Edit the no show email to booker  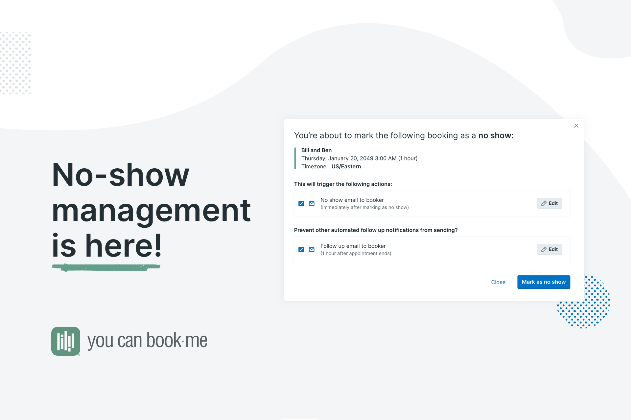pyautogui.click(x=549, y=203)
